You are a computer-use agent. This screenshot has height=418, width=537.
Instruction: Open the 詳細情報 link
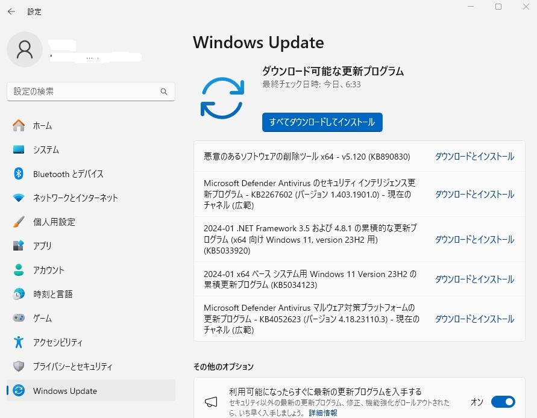tap(323, 413)
